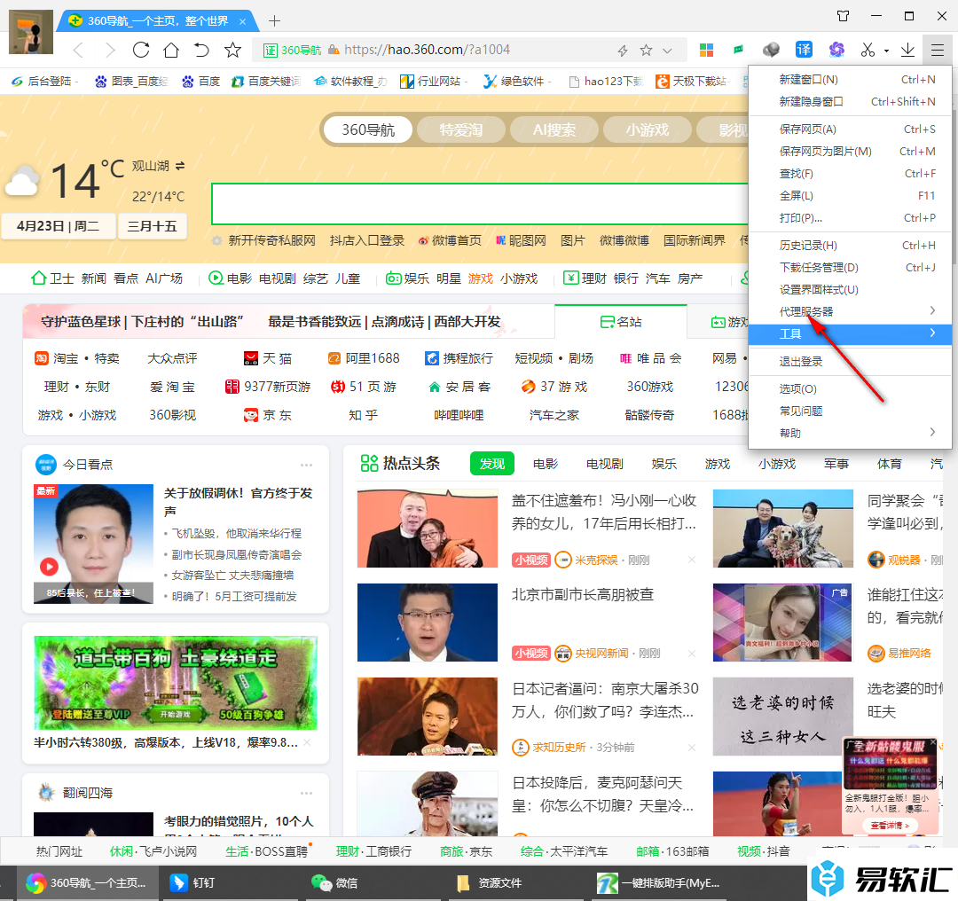The height and width of the screenshot is (901, 958).
Task: Select the 军事 news tab
Action: pyautogui.click(x=836, y=464)
